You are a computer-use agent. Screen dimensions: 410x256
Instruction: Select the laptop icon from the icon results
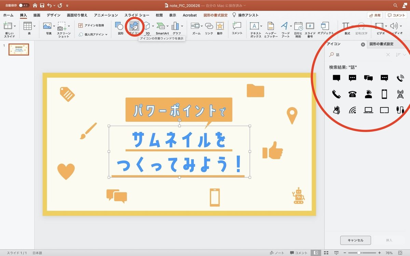pyautogui.click(x=368, y=110)
